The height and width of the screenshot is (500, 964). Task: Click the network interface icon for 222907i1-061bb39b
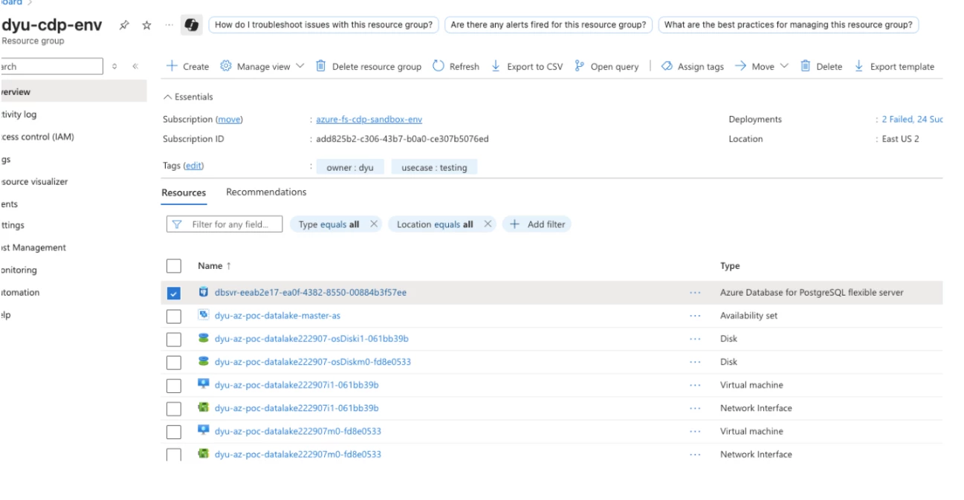(204, 407)
